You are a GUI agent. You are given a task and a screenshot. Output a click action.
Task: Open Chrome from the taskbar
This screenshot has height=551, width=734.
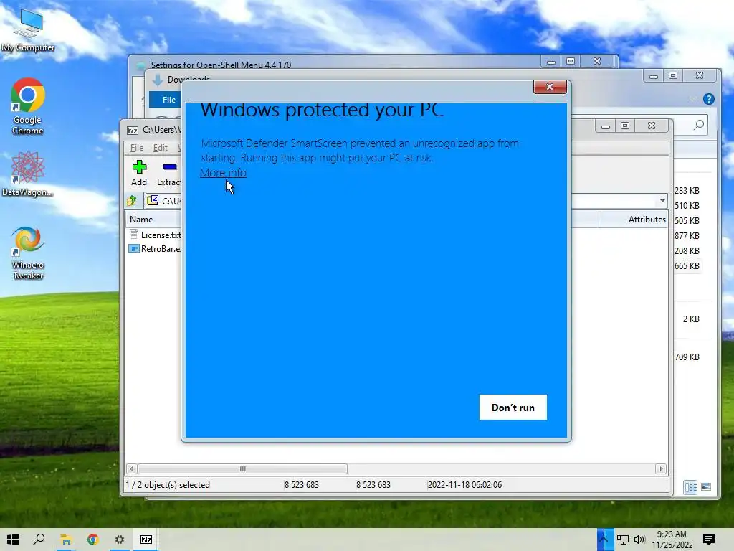(92, 540)
